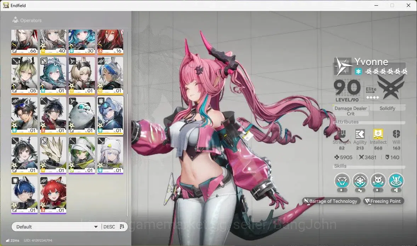The image size is (417, 246).
Task: Select the red-haired girl operator portrait
Action: point(53,195)
